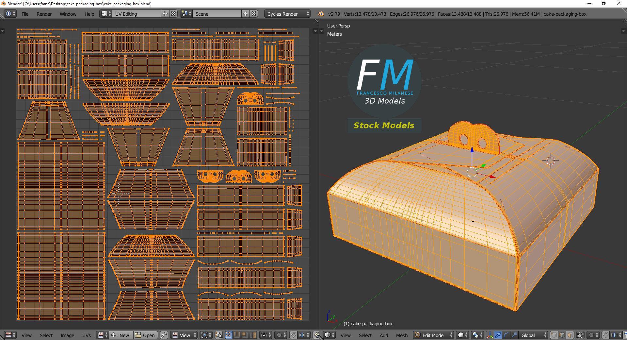Select UV face selection mode
Image resolution: width=627 pixels, height=340 pixels.
point(245,335)
